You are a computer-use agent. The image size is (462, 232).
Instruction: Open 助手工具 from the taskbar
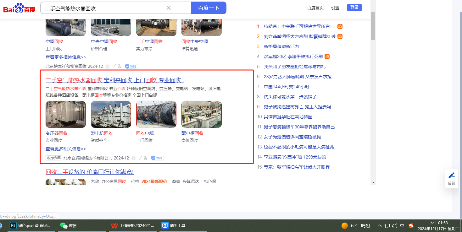click(x=173, y=225)
